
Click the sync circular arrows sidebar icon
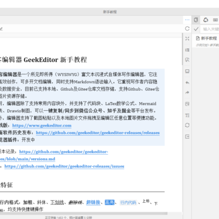[187, 125]
